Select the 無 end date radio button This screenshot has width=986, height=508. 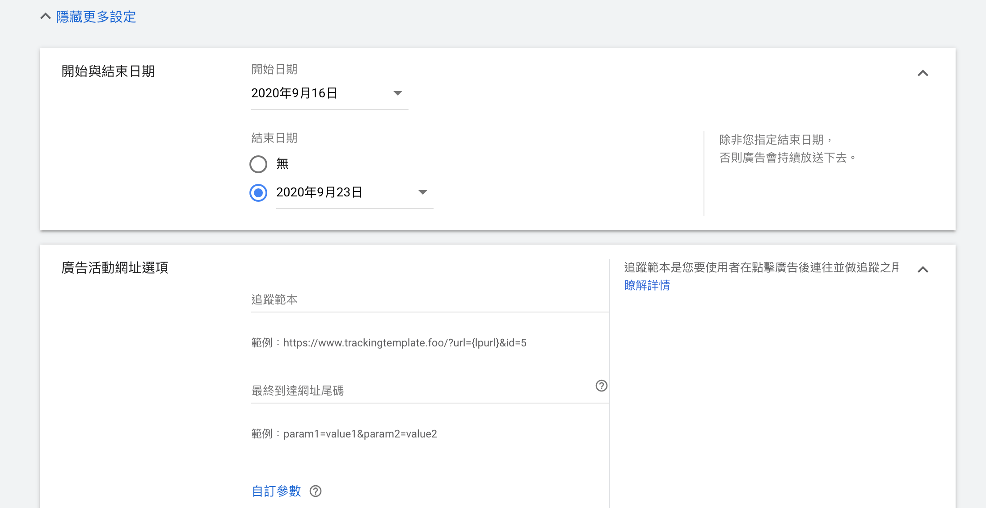tap(258, 164)
